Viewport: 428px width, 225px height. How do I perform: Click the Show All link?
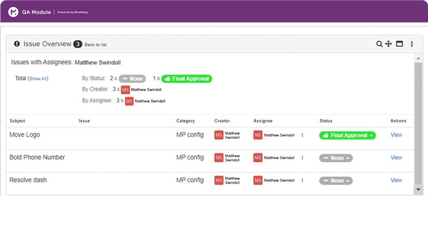[38, 79]
